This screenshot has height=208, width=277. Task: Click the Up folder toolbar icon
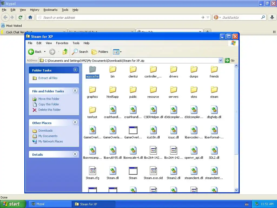(65, 52)
